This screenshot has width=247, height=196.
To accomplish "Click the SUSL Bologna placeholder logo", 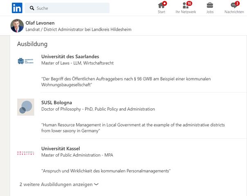I will coord(26,107).
